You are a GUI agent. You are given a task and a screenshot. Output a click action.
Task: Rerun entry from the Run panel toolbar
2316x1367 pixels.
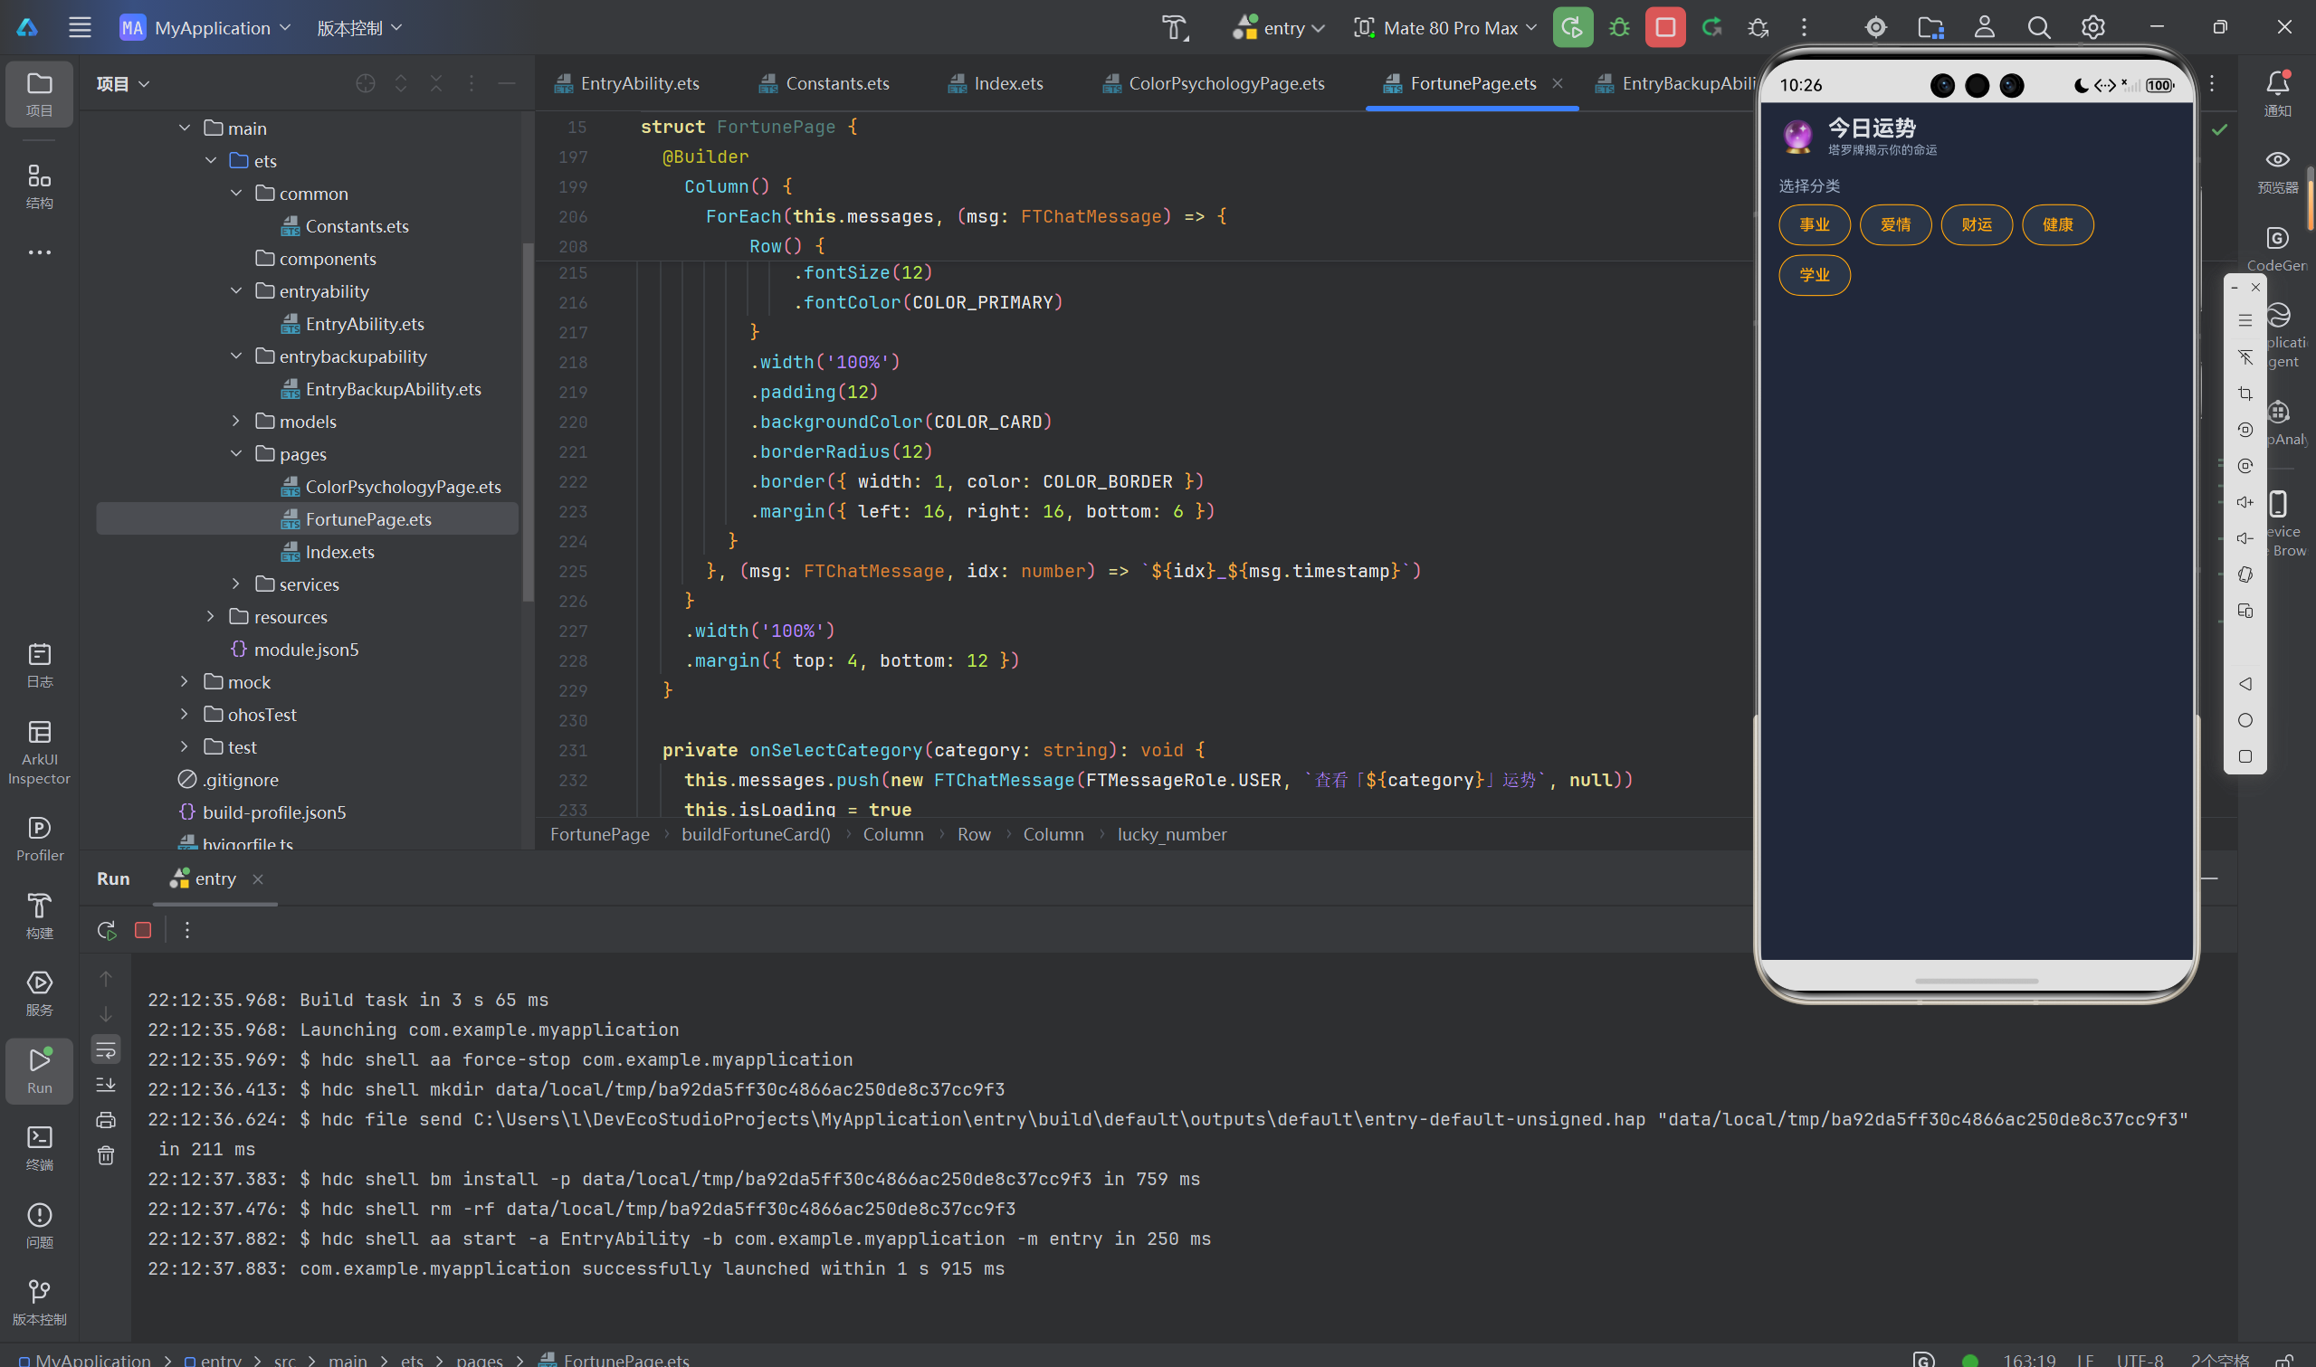tap(106, 930)
